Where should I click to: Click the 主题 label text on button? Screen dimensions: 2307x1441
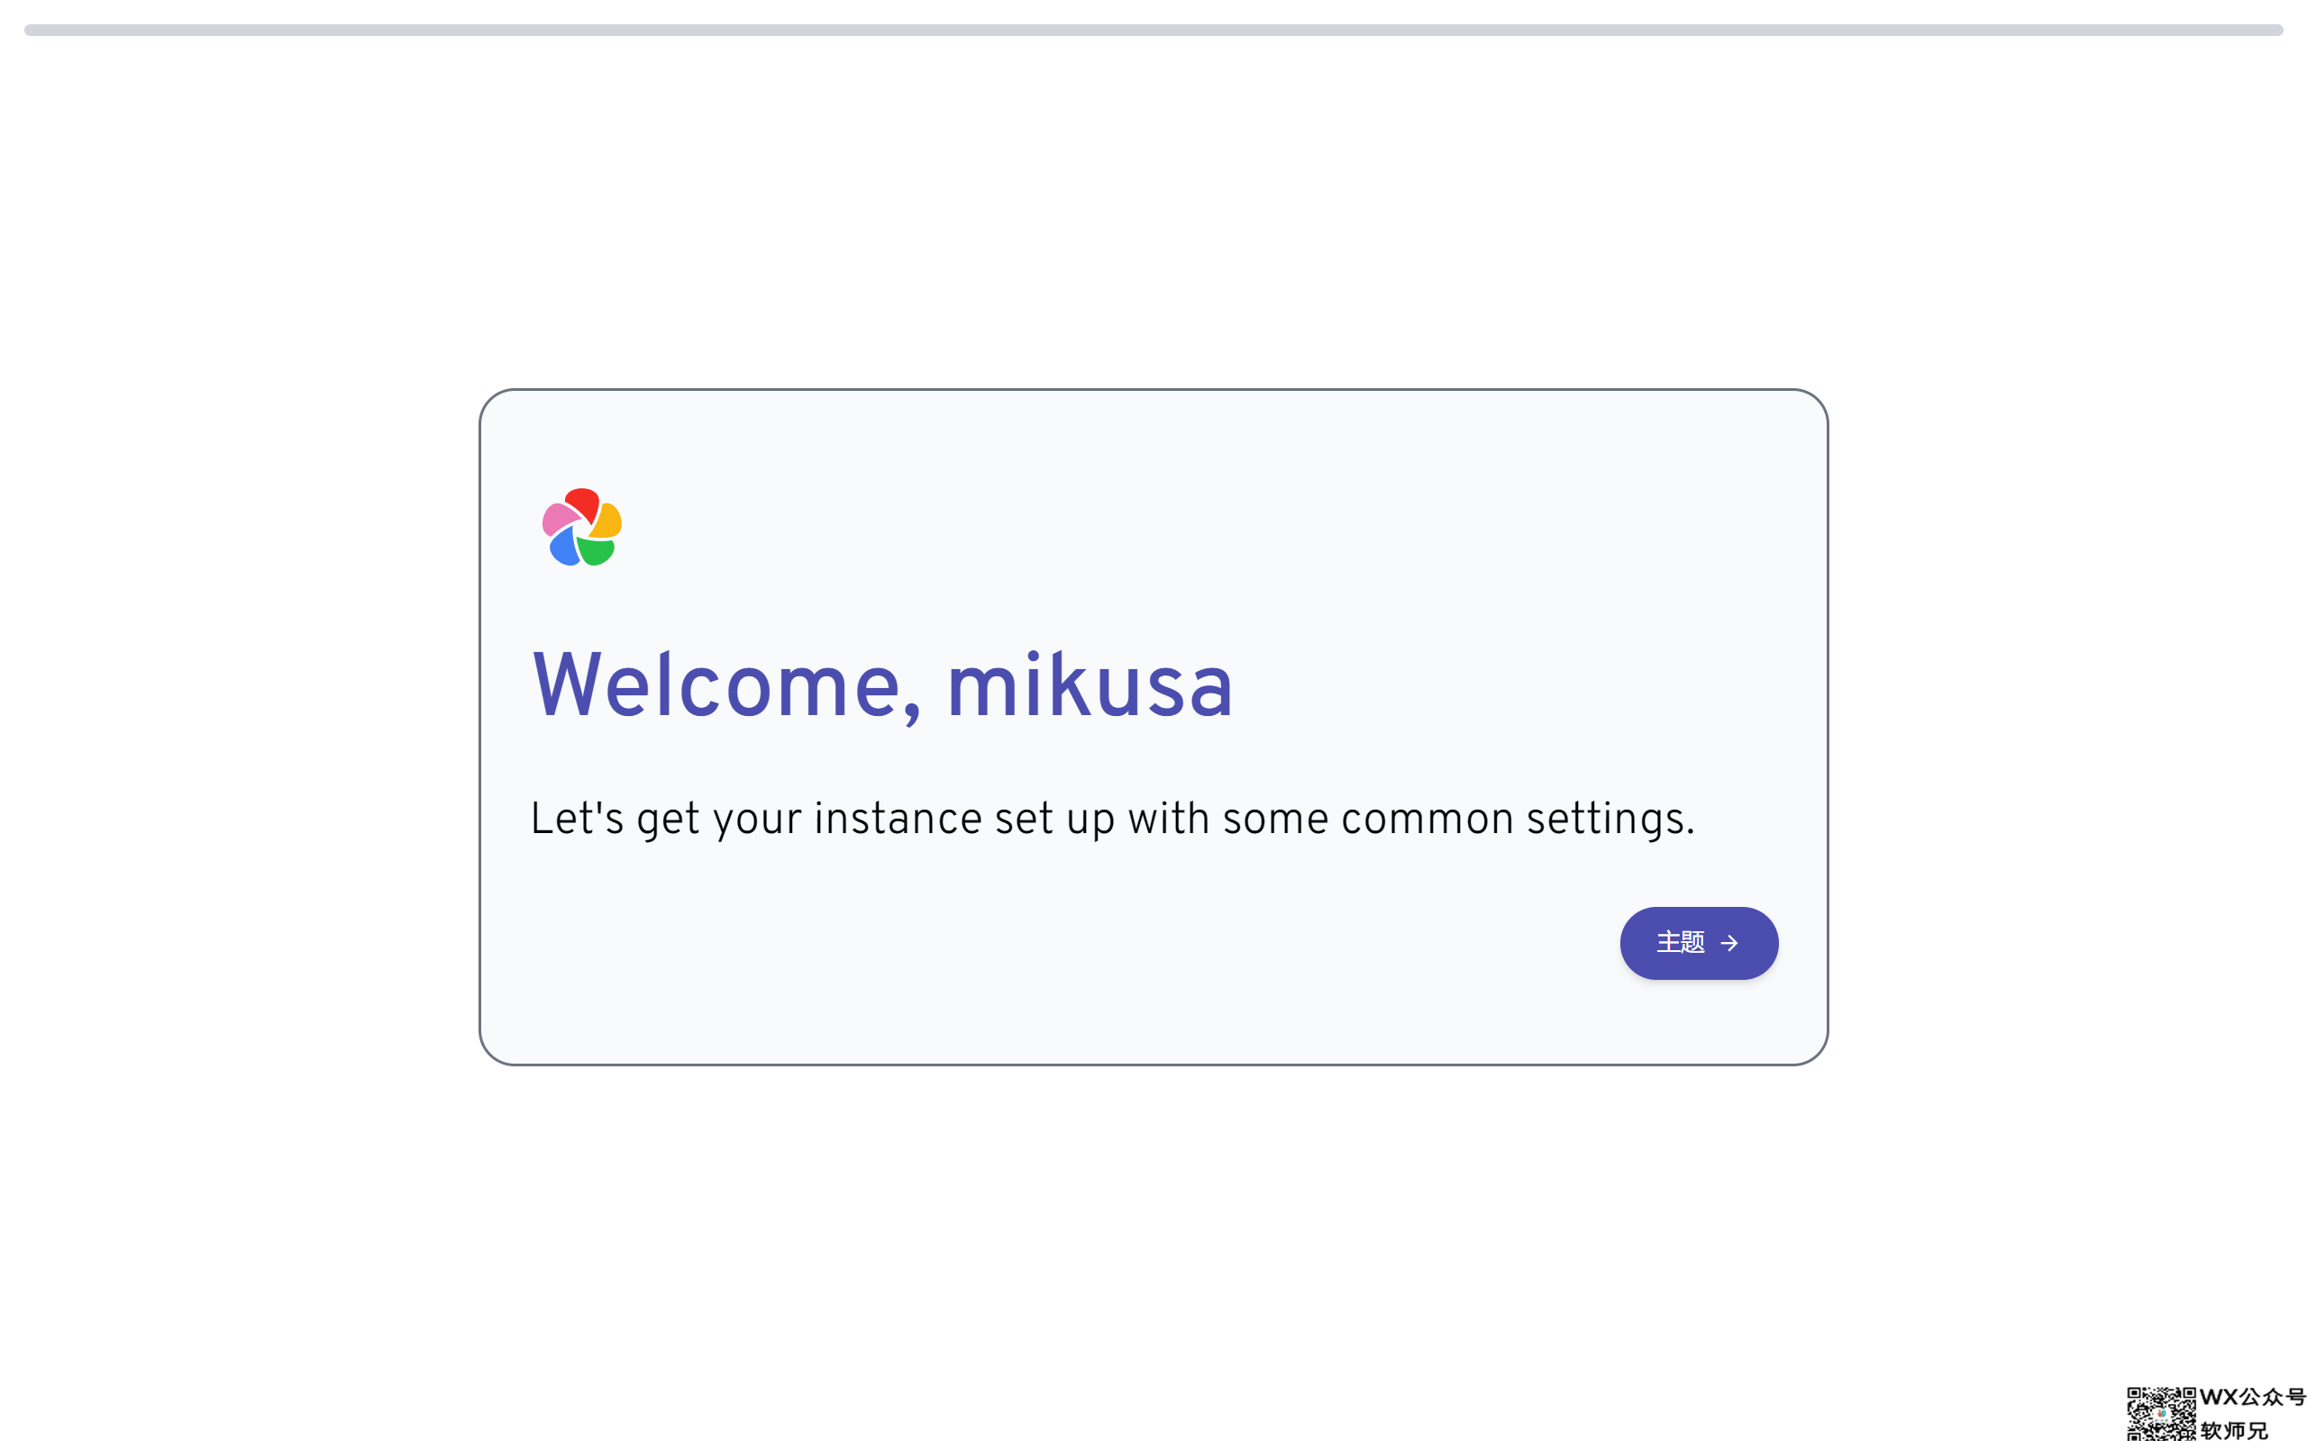[x=1680, y=943]
